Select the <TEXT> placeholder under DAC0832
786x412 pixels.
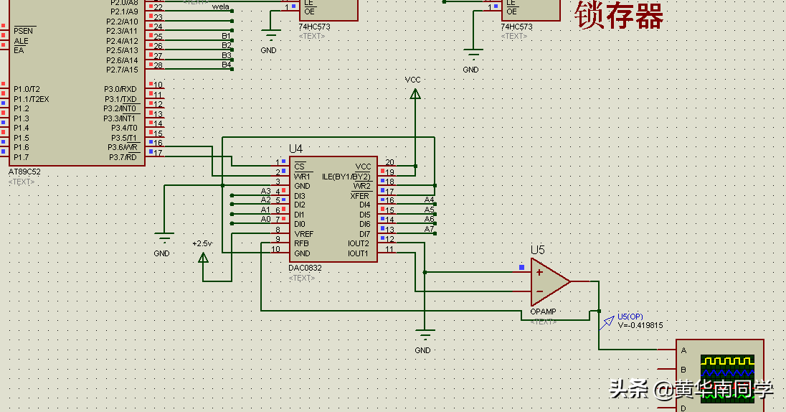(302, 278)
